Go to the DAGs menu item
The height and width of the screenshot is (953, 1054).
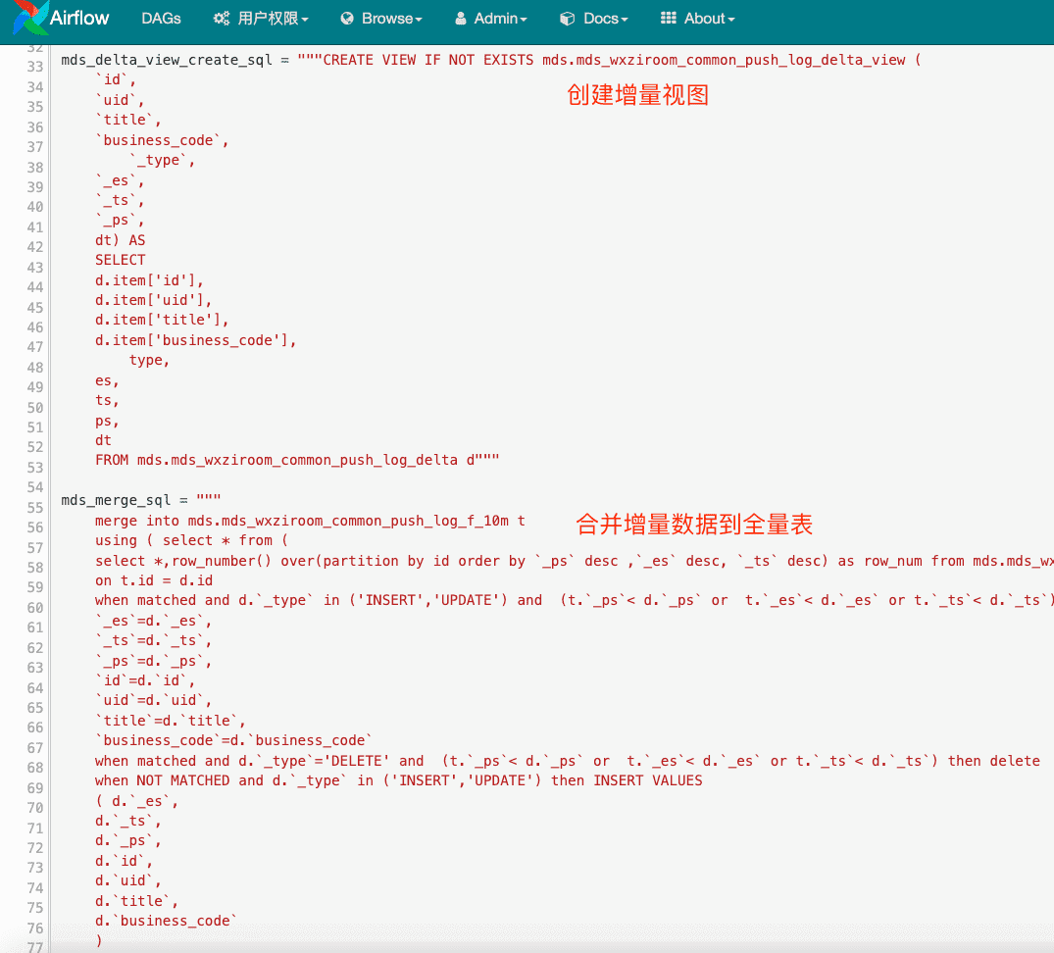[161, 19]
